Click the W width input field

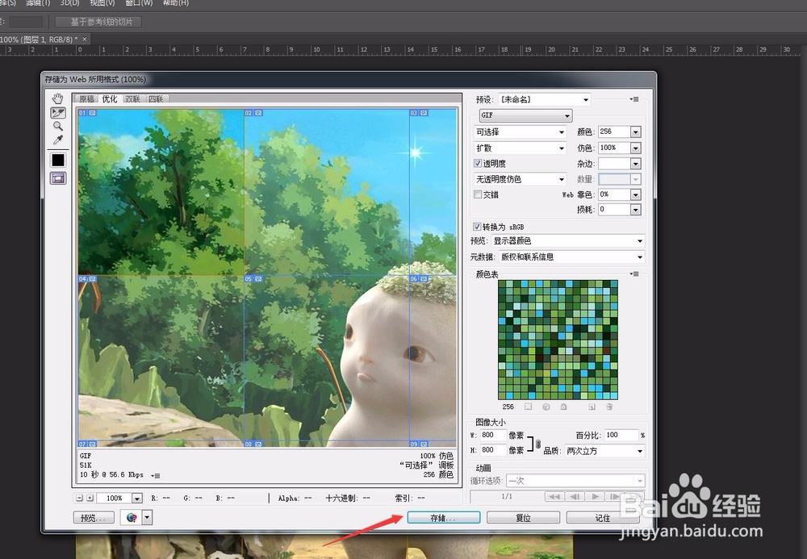tap(493, 435)
